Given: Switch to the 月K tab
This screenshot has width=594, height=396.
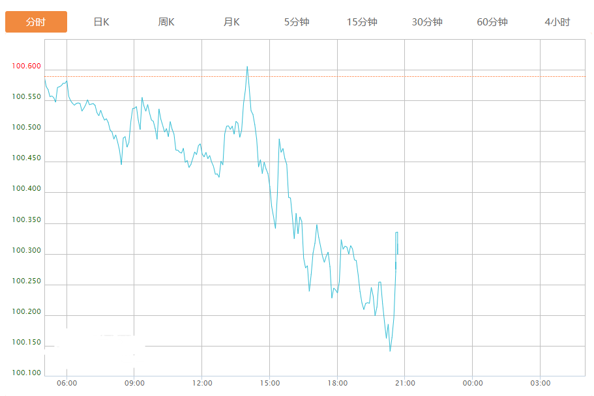Looking at the screenshot, I should click(x=231, y=22).
